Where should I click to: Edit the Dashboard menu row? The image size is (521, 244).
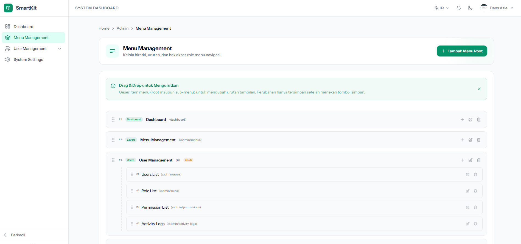pos(470,120)
